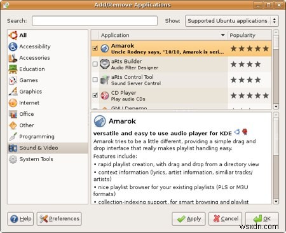Image resolution: width=286 pixels, height=233 pixels.
Task: Click the aRts Control Tool four-star rating
Action: [245, 80]
